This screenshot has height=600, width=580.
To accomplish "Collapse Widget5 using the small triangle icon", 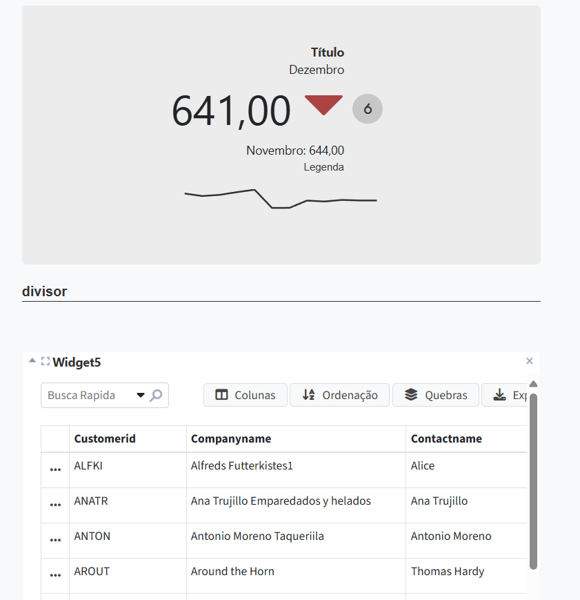I will [x=32, y=360].
